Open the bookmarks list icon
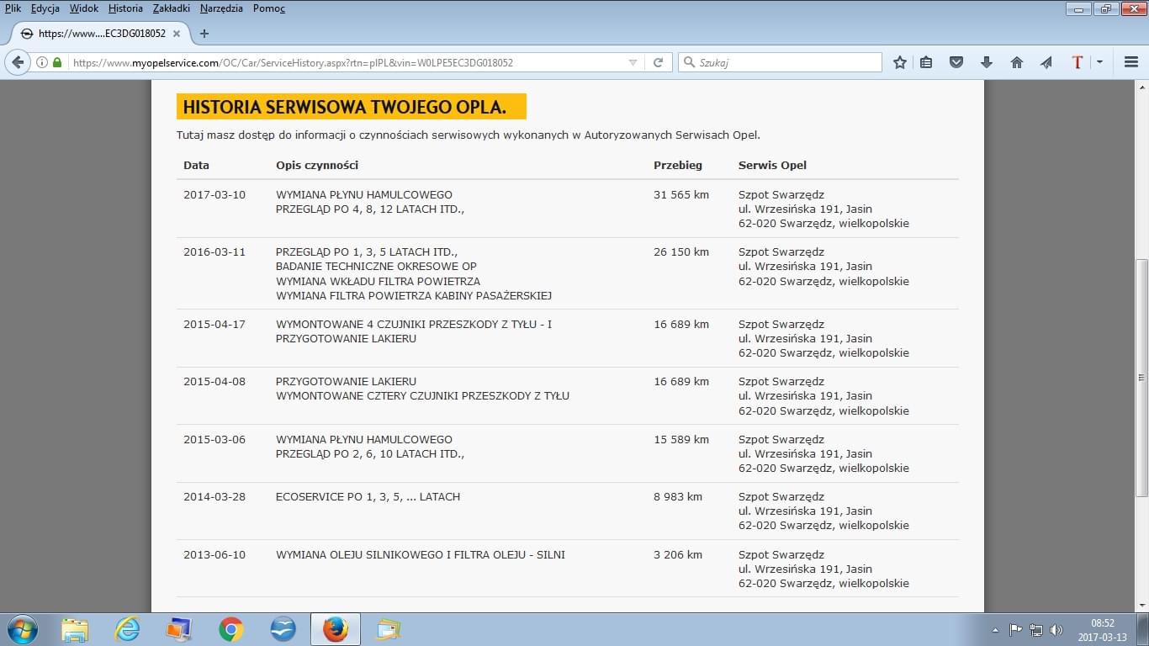 [926, 62]
